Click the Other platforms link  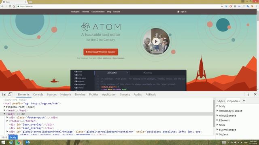pyautogui.click(x=104, y=58)
